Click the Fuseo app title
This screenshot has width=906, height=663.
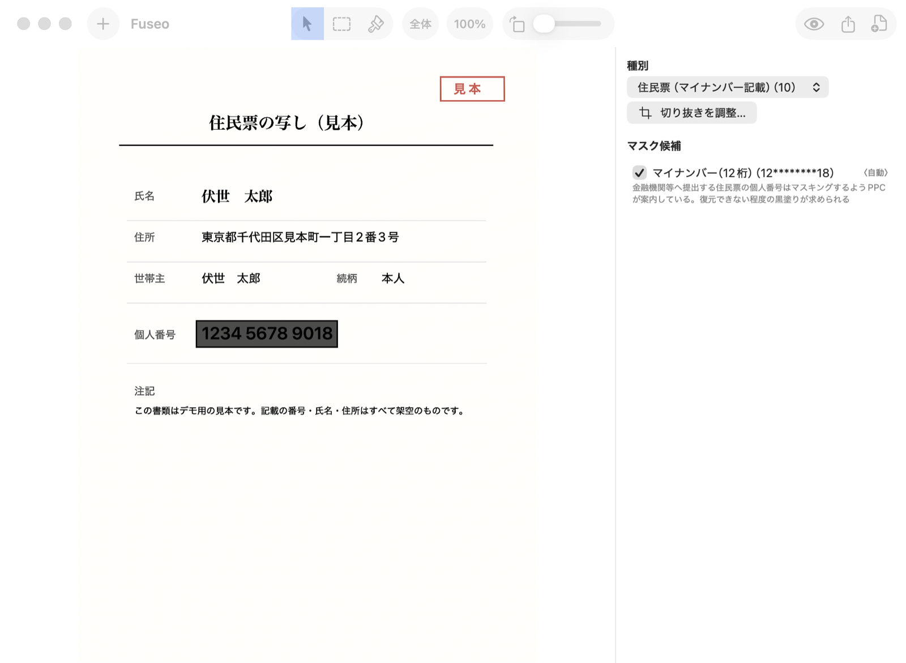click(150, 24)
